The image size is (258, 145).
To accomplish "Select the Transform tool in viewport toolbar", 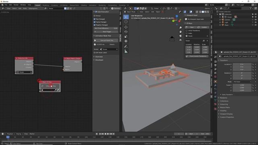I will point(126,41).
